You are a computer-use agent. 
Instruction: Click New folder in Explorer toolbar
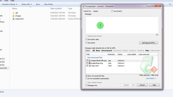(48, 4)
